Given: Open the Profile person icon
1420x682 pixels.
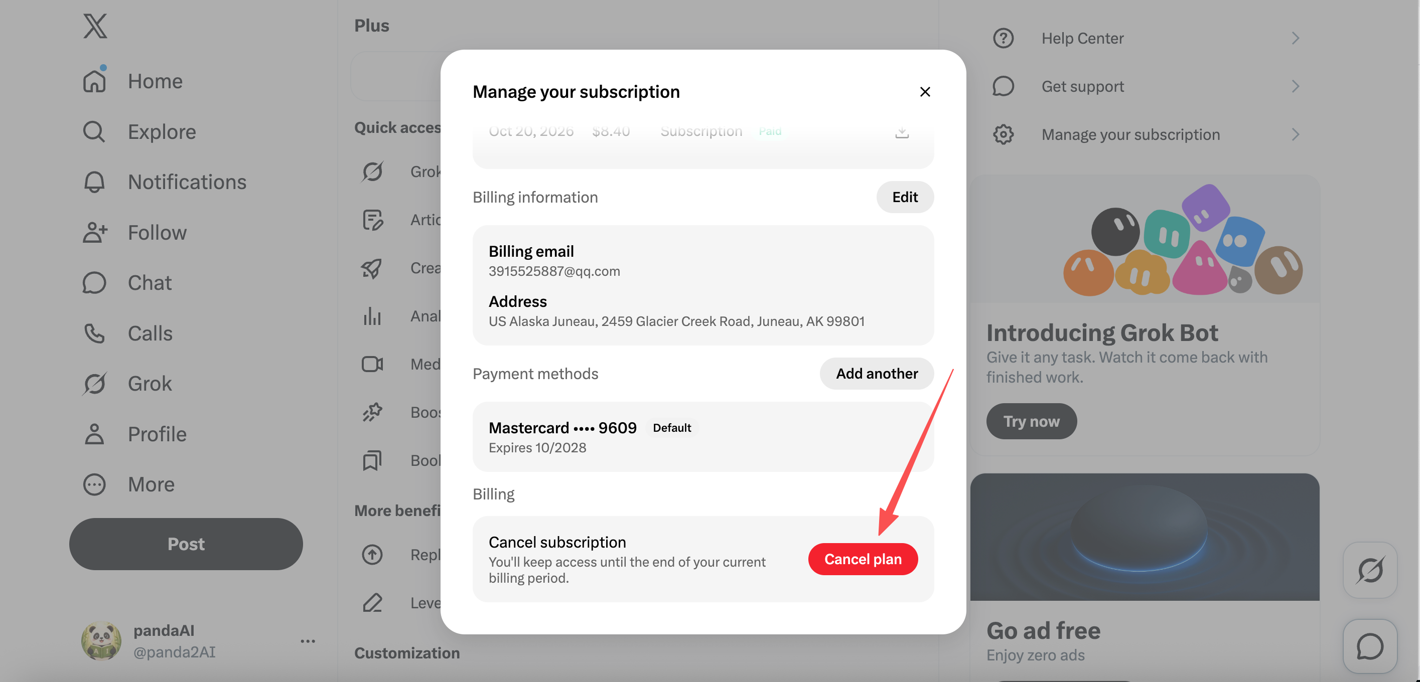Looking at the screenshot, I should pos(94,434).
